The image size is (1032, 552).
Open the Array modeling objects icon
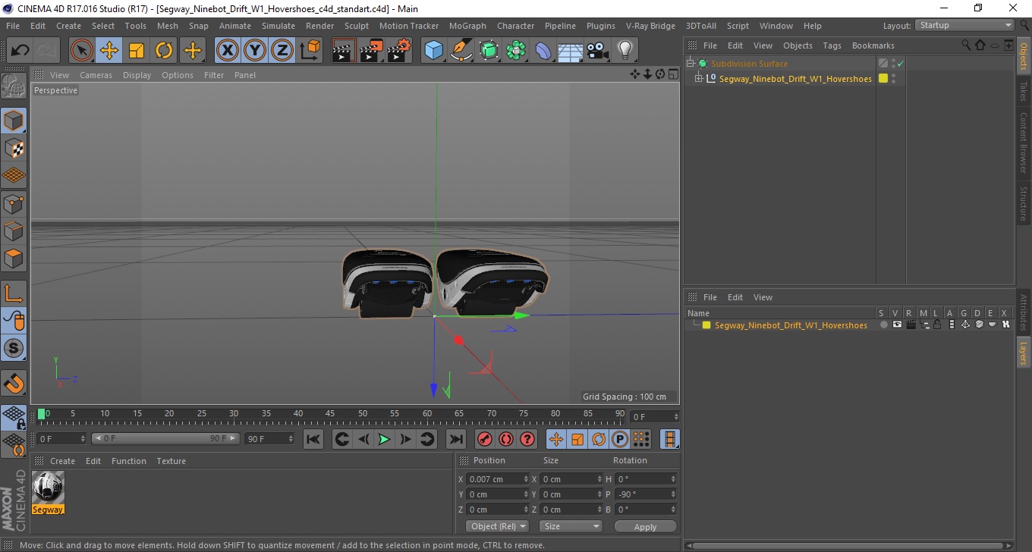click(x=516, y=51)
